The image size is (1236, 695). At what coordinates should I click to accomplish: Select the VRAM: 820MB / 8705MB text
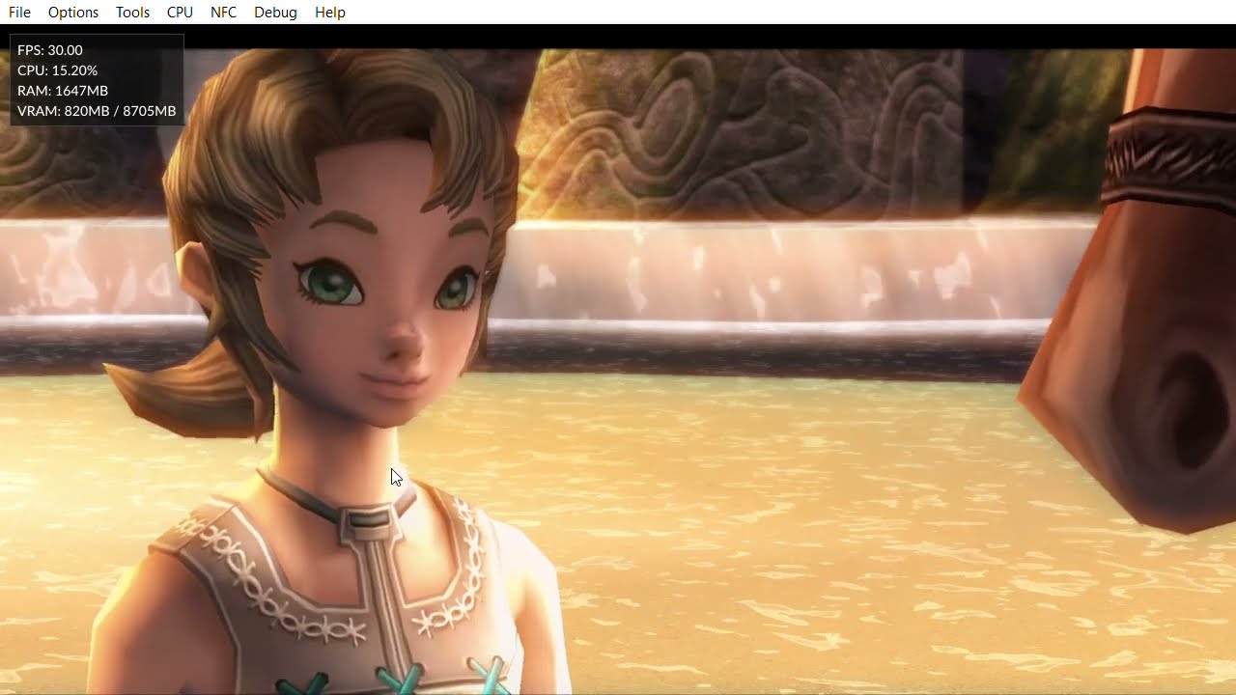coord(97,111)
